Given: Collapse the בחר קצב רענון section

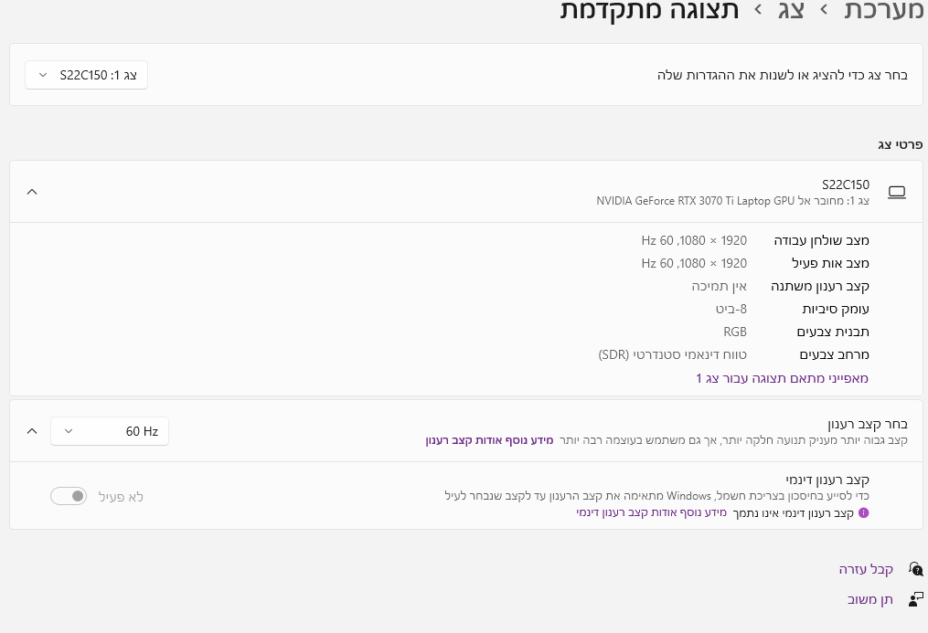Looking at the screenshot, I should (x=32, y=431).
